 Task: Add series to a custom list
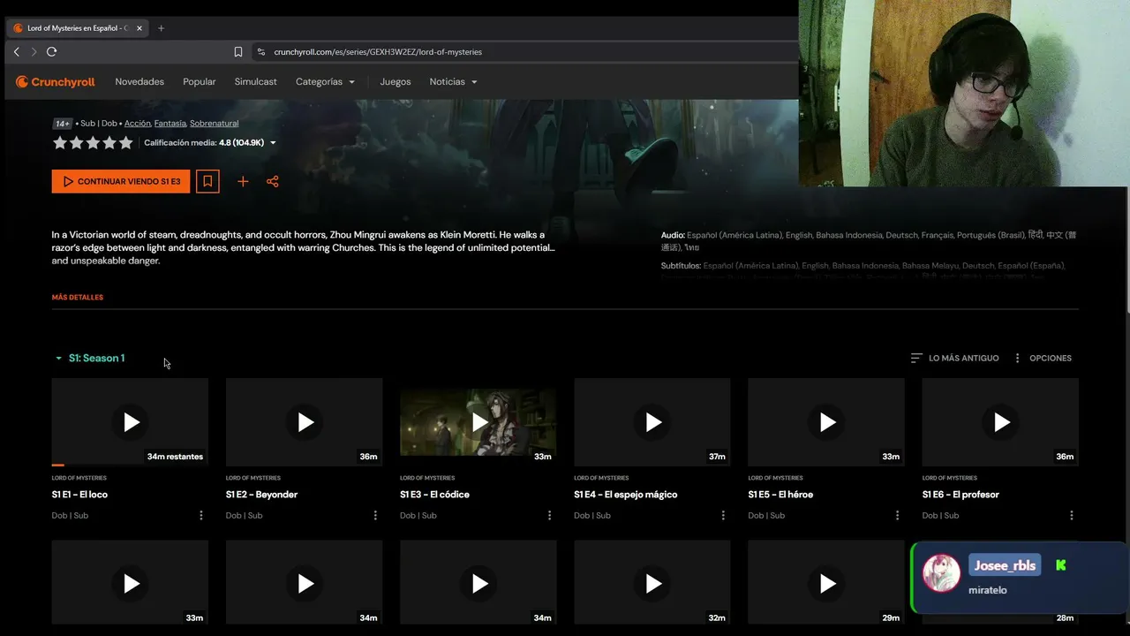click(243, 181)
